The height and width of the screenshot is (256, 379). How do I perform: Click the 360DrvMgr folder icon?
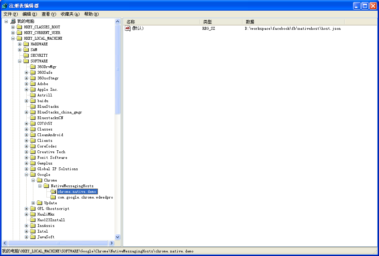(33, 67)
